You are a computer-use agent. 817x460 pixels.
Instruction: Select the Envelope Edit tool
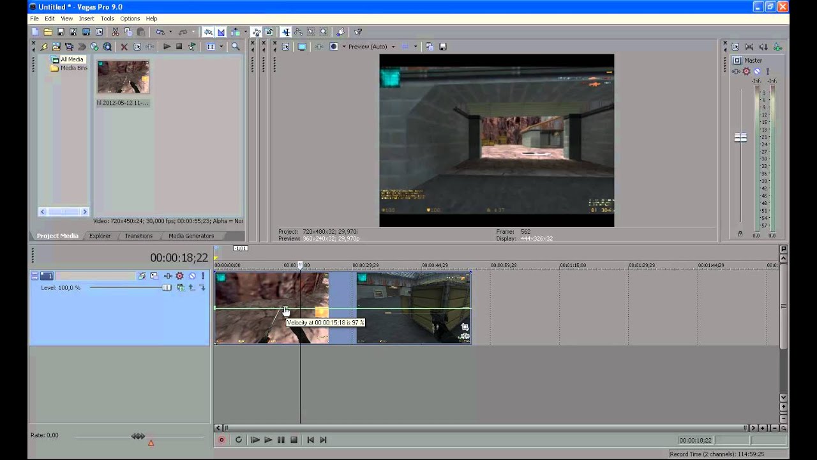(298, 32)
